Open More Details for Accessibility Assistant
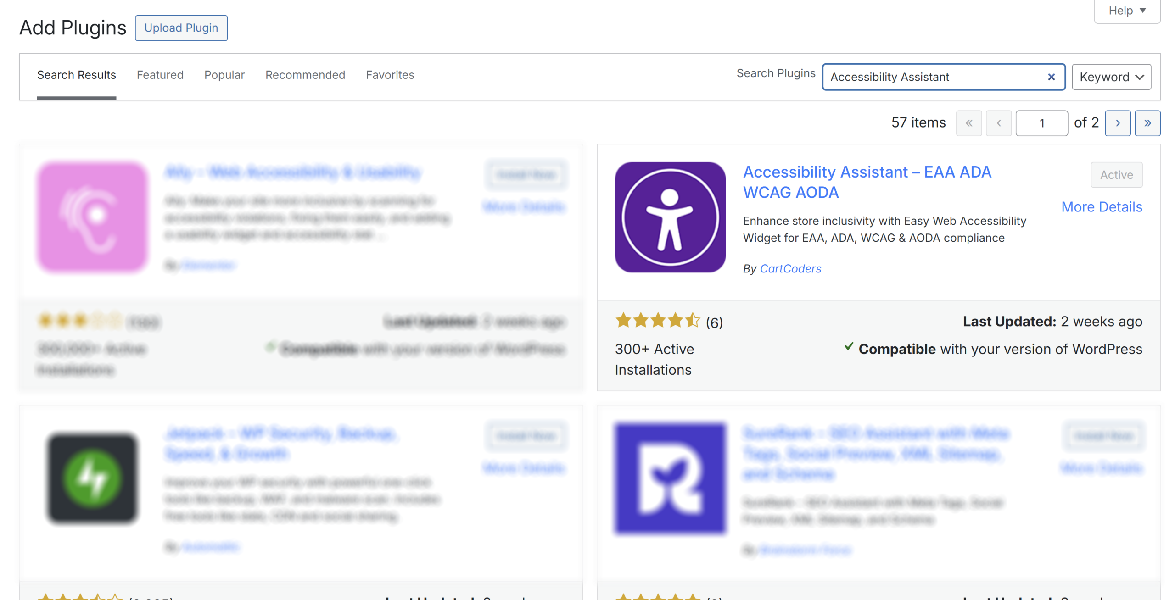 (x=1102, y=207)
